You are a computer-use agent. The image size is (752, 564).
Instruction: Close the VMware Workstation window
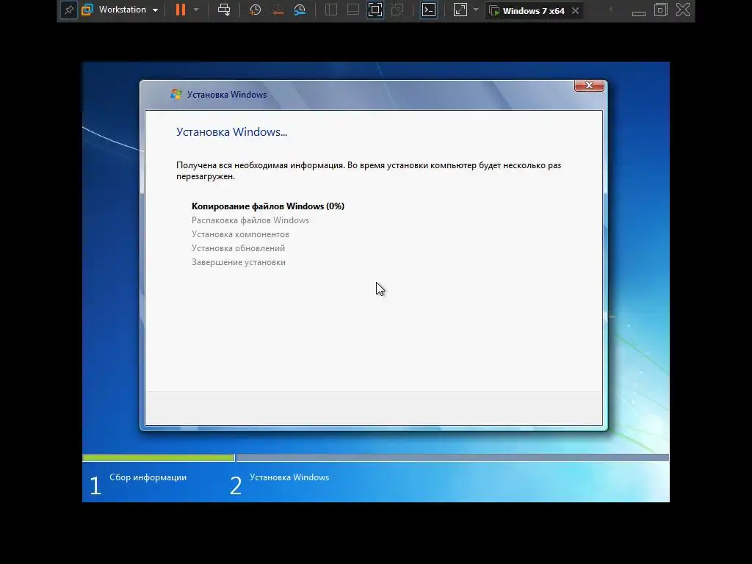point(683,10)
